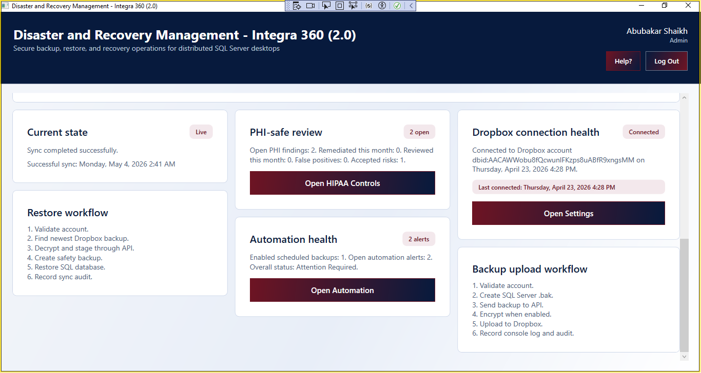Open the binding failures braces icon
Viewport: 701px width, 373px height.
368,6
